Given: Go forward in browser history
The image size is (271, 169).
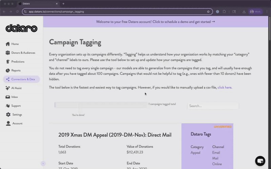Looking at the screenshot, I should click(11, 11).
